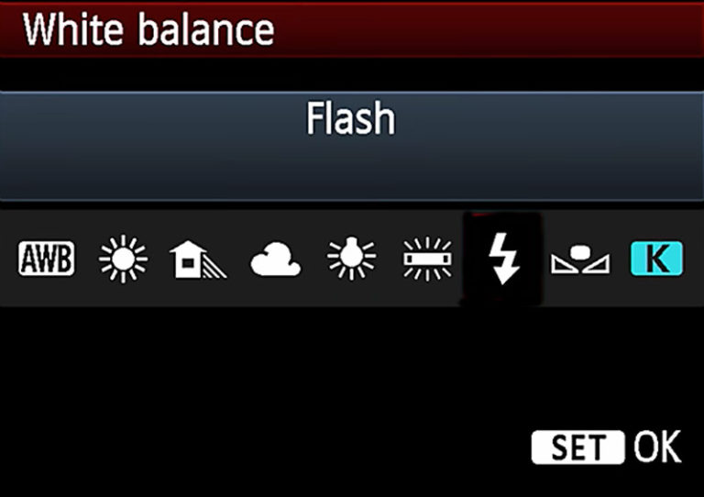Click the Flash setting name text
The width and height of the screenshot is (704, 497).
point(351,118)
